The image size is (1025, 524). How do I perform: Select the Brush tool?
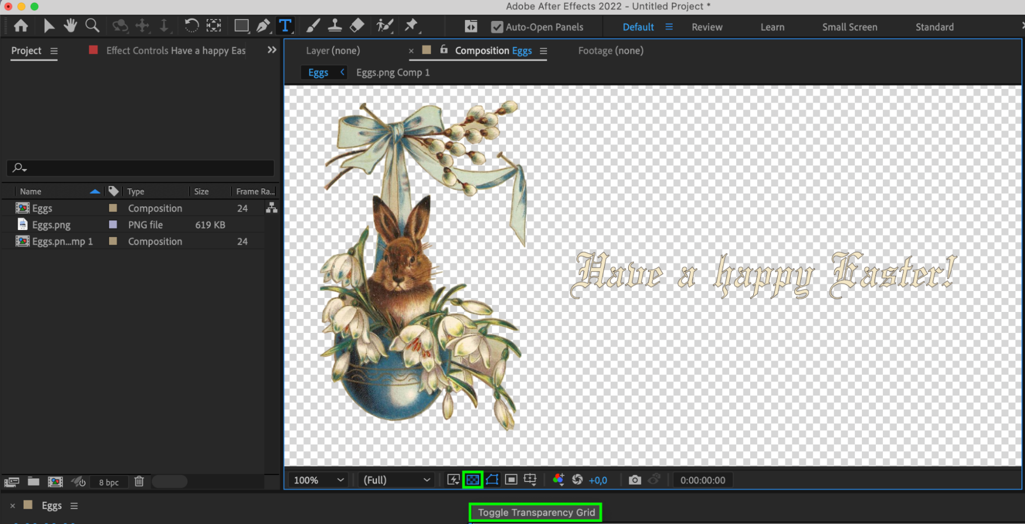313,26
